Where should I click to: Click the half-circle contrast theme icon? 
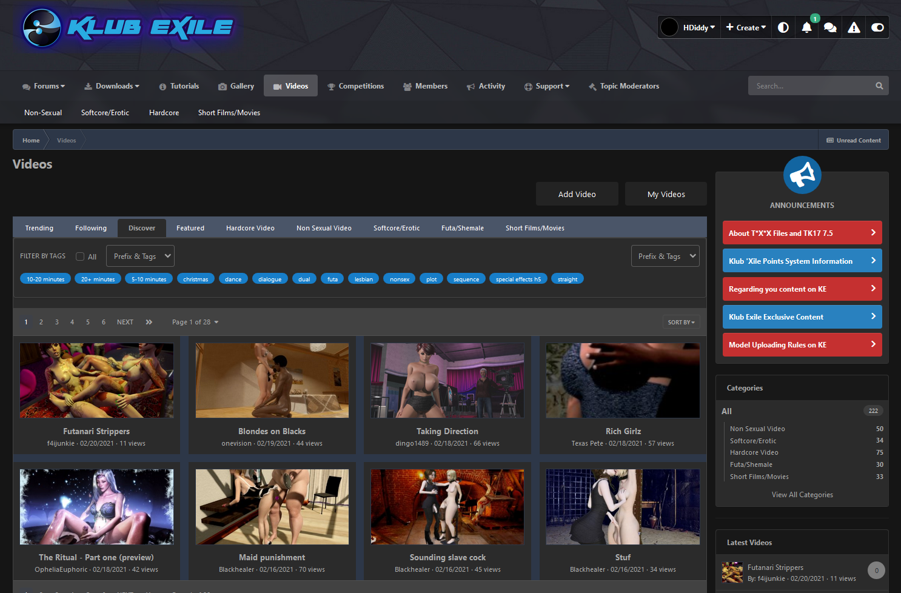click(783, 27)
